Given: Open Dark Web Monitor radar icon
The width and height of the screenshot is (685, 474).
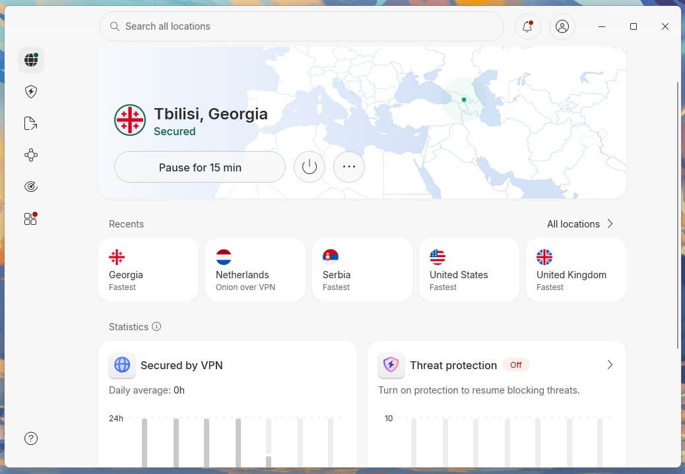Looking at the screenshot, I should 31,187.
